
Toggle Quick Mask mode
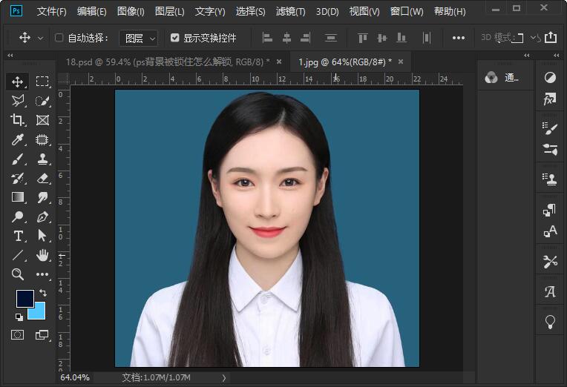(17, 334)
